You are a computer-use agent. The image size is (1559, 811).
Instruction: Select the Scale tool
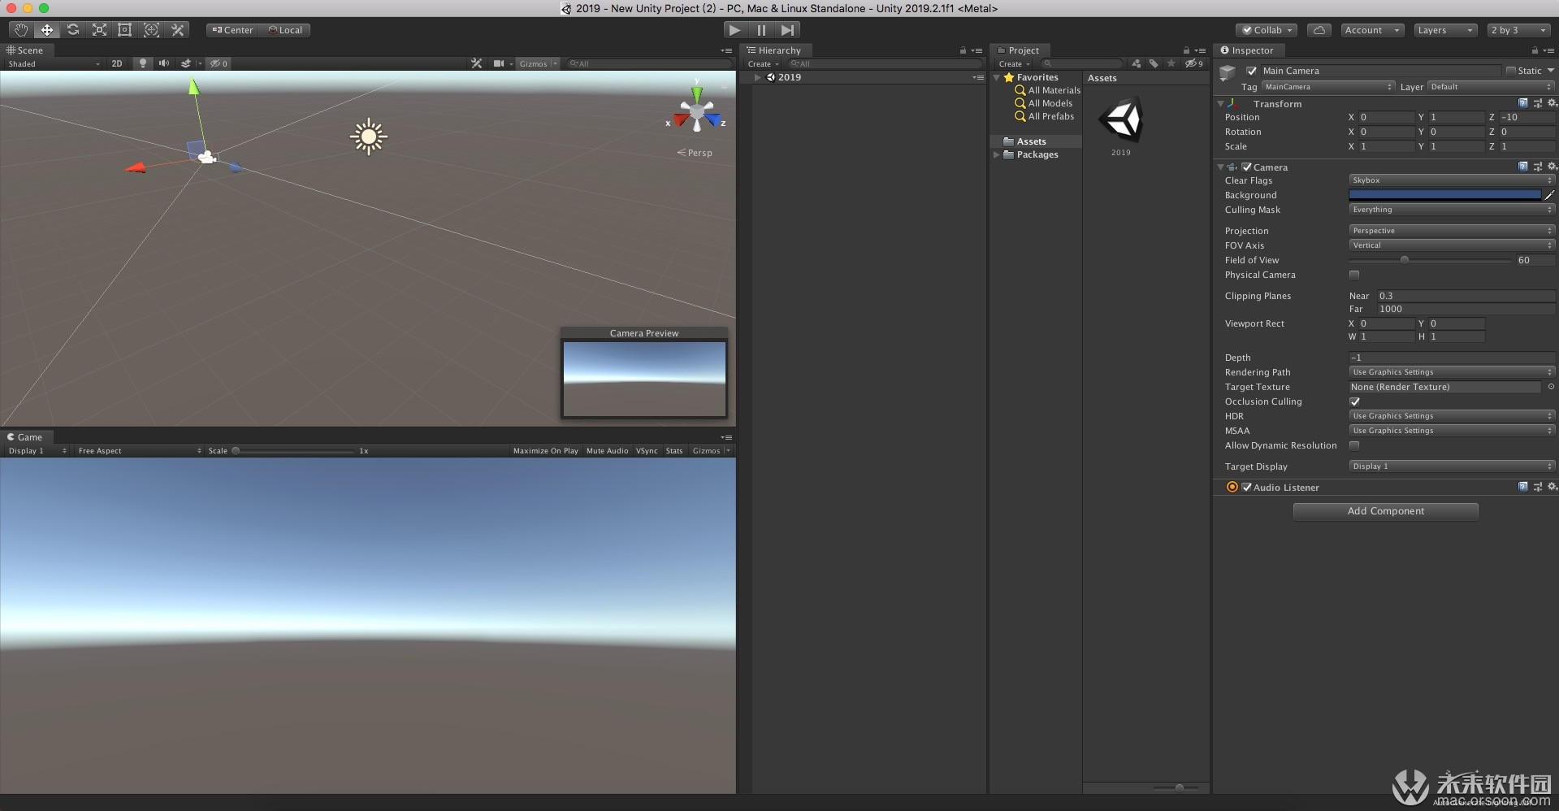click(99, 30)
